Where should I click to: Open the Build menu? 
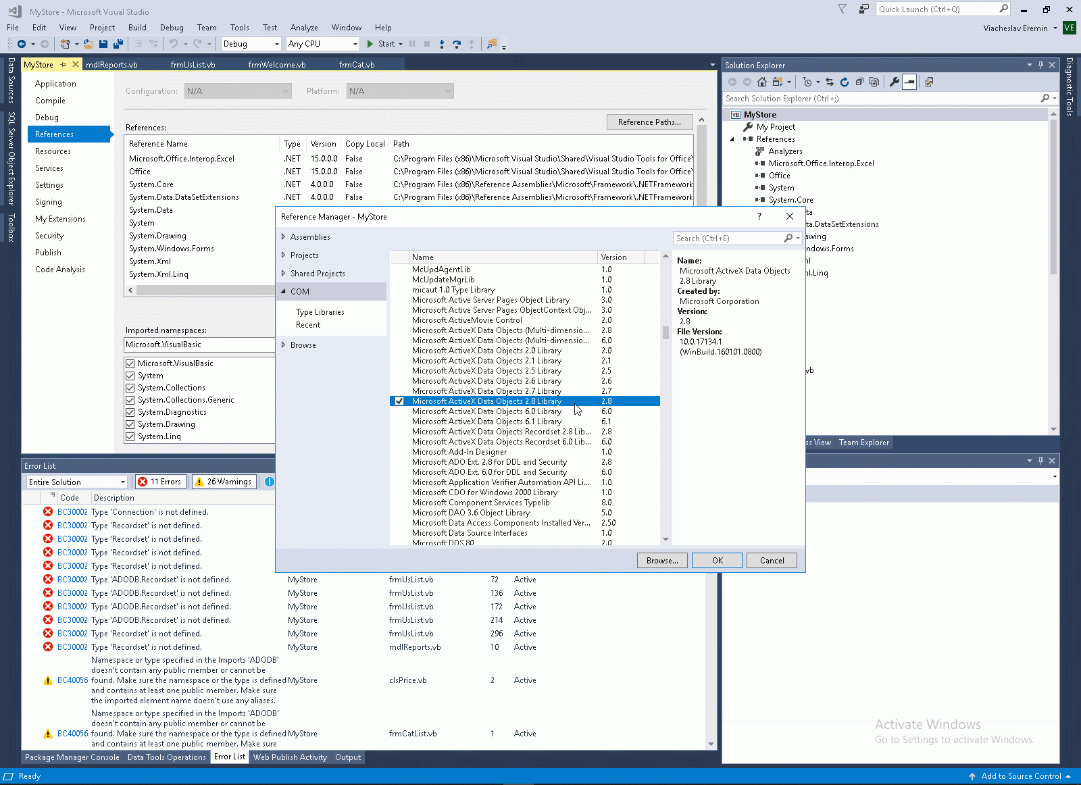(x=137, y=28)
